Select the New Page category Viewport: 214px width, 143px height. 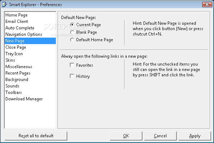tap(30, 41)
